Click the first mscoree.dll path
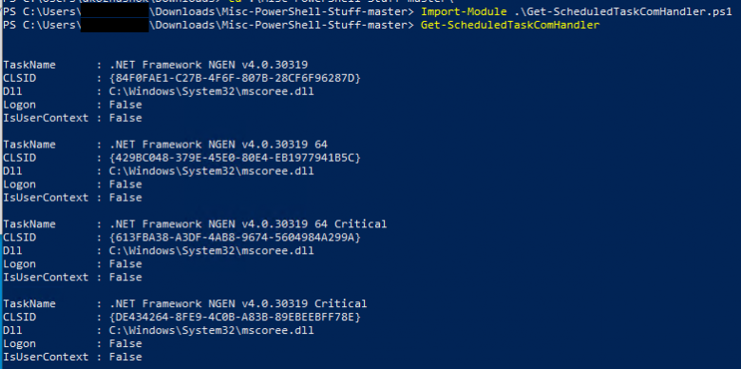Image resolution: width=741 pixels, height=369 pixels. click(211, 91)
